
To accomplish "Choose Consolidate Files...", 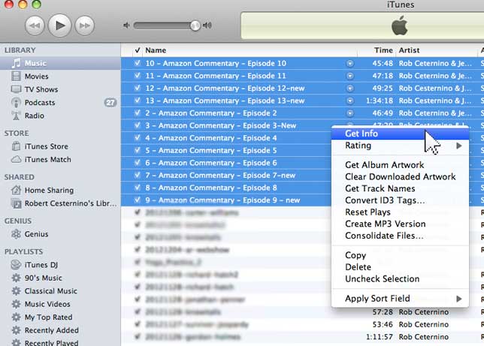I will (x=400, y=236).
